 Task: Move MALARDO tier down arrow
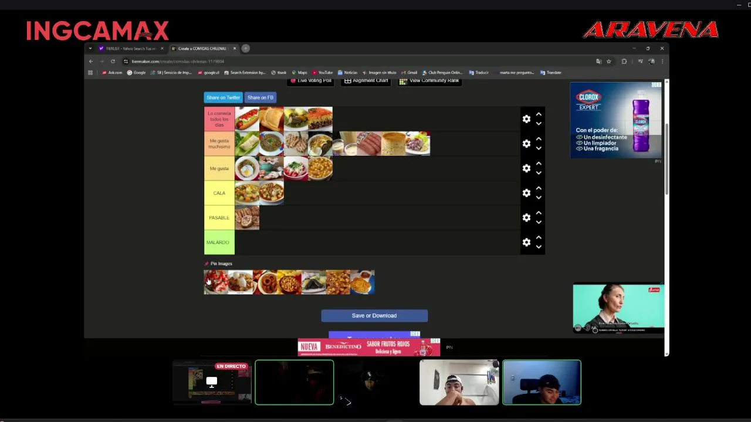coord(539,247)
